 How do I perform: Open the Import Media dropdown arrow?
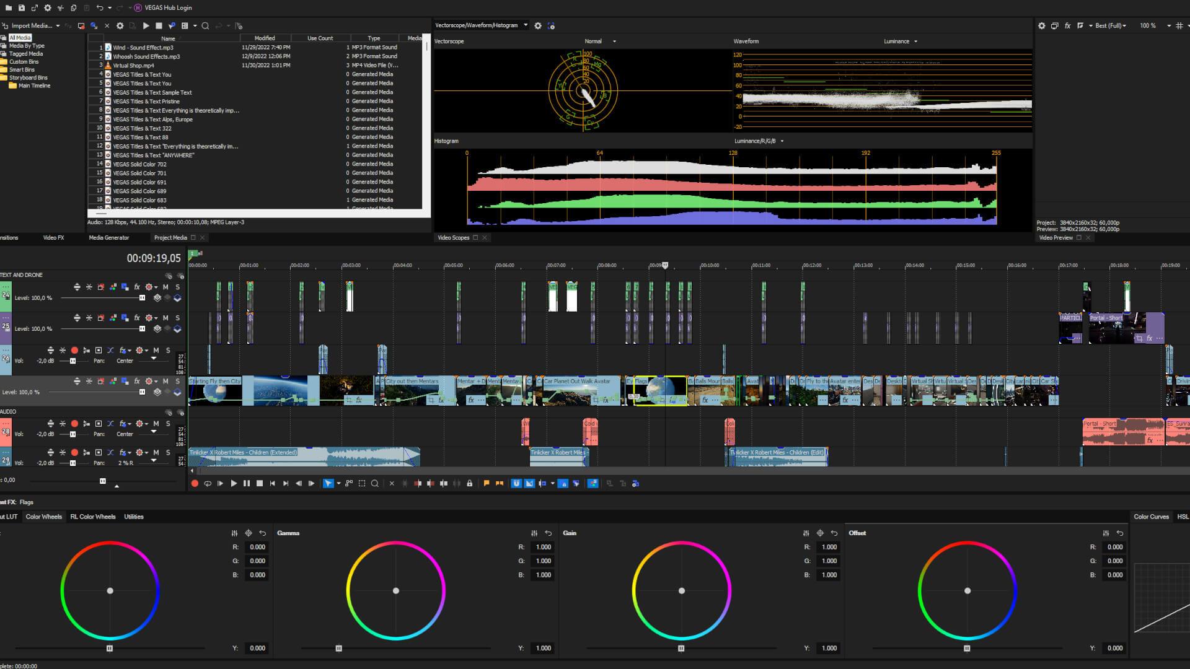[58, 26]
